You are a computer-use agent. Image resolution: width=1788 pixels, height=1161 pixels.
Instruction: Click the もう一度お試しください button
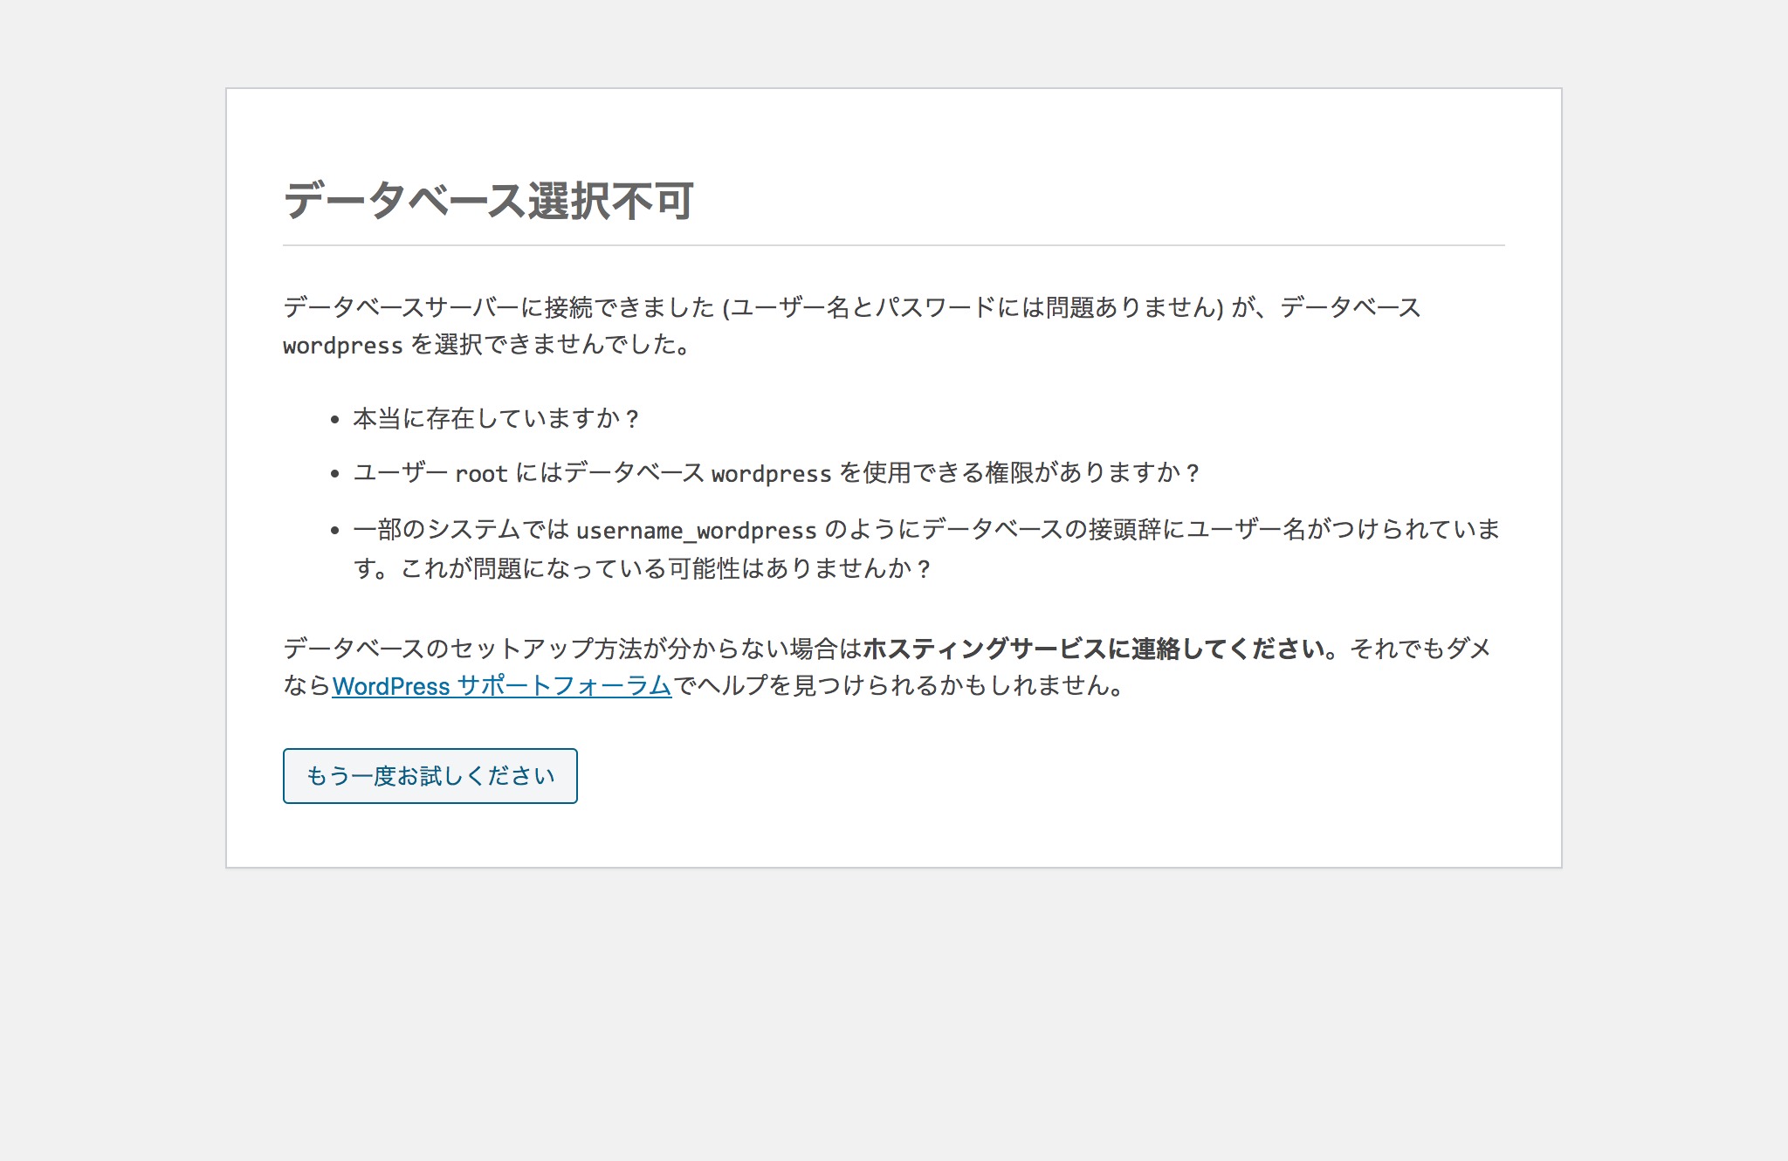[x=430, y=775]
